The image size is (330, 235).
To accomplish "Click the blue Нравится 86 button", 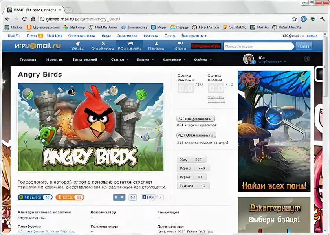I will point(35,197).
